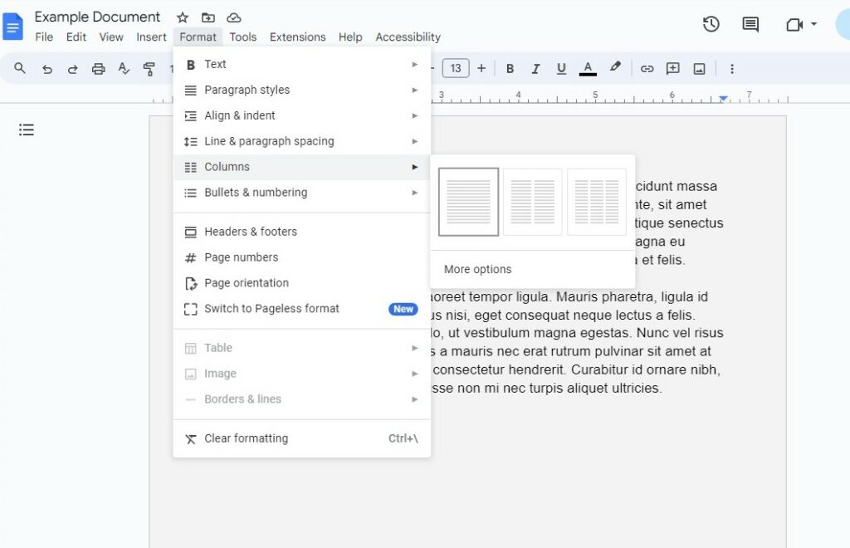850x548 pixels.
Task: Click the right indent marker on ruler
Action: click(723, 99)
